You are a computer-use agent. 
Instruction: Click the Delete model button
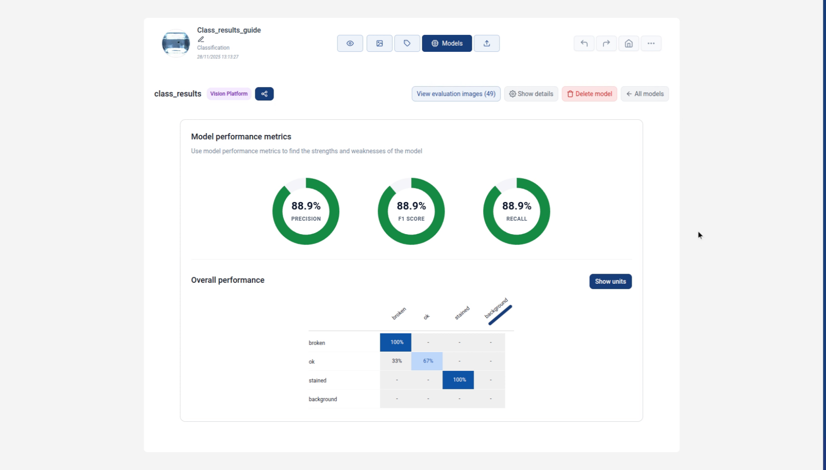[589, 94]
